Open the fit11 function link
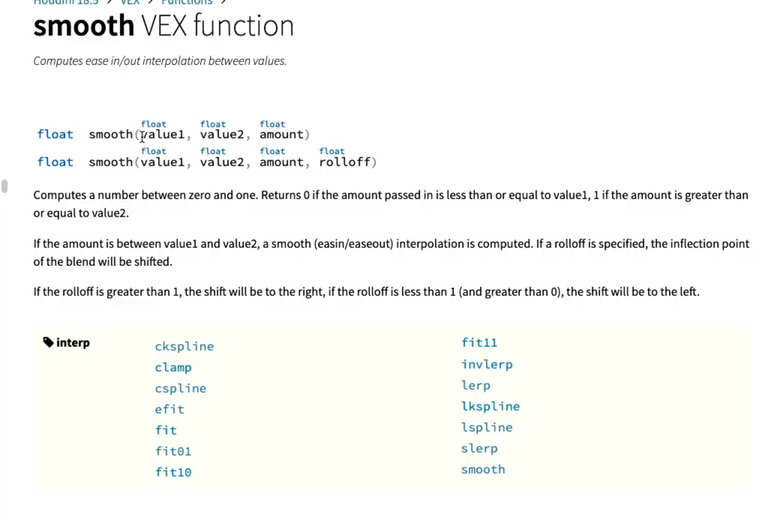 pyautogui.click(x=479, y=343)
